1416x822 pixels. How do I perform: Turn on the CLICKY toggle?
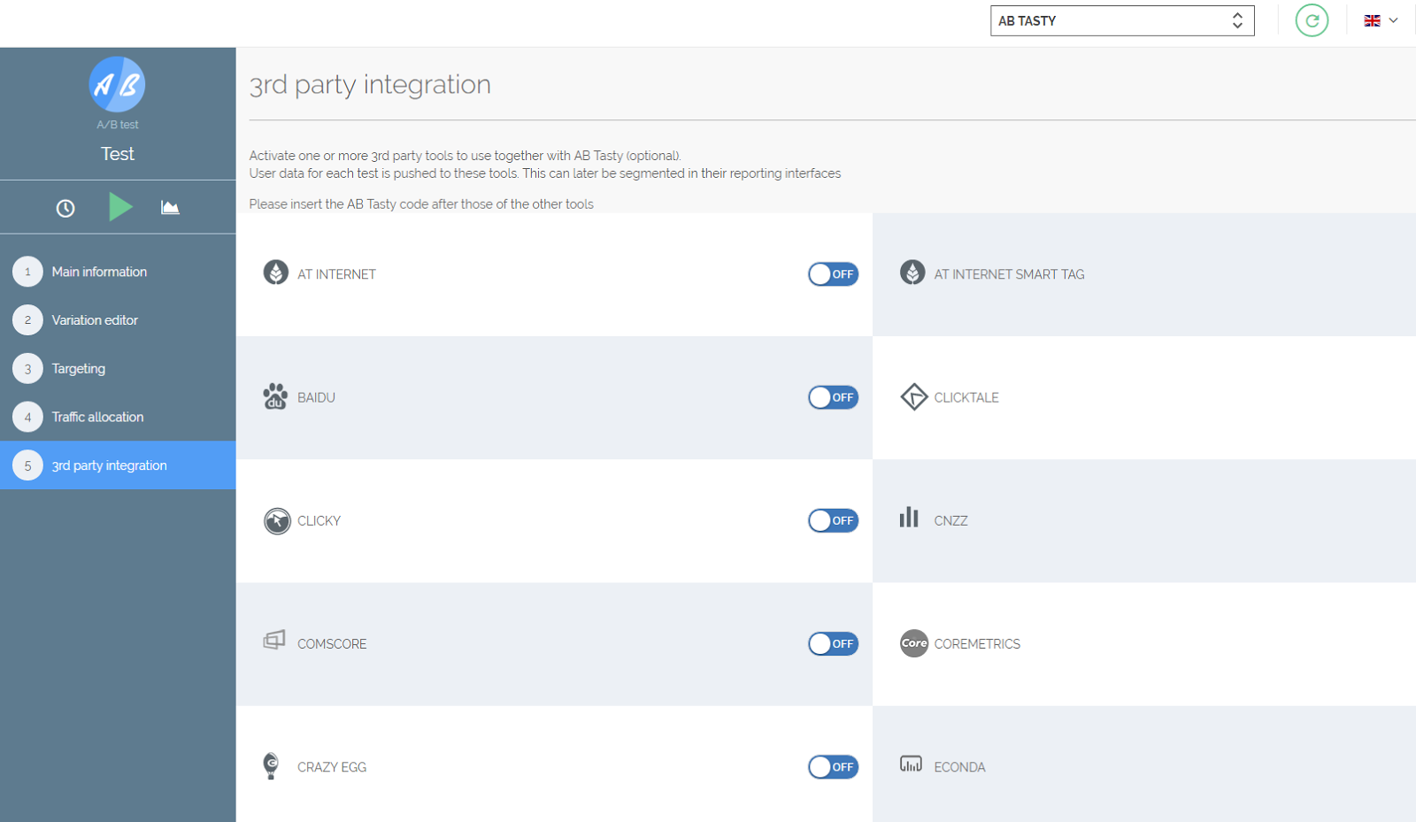point(833,520)
